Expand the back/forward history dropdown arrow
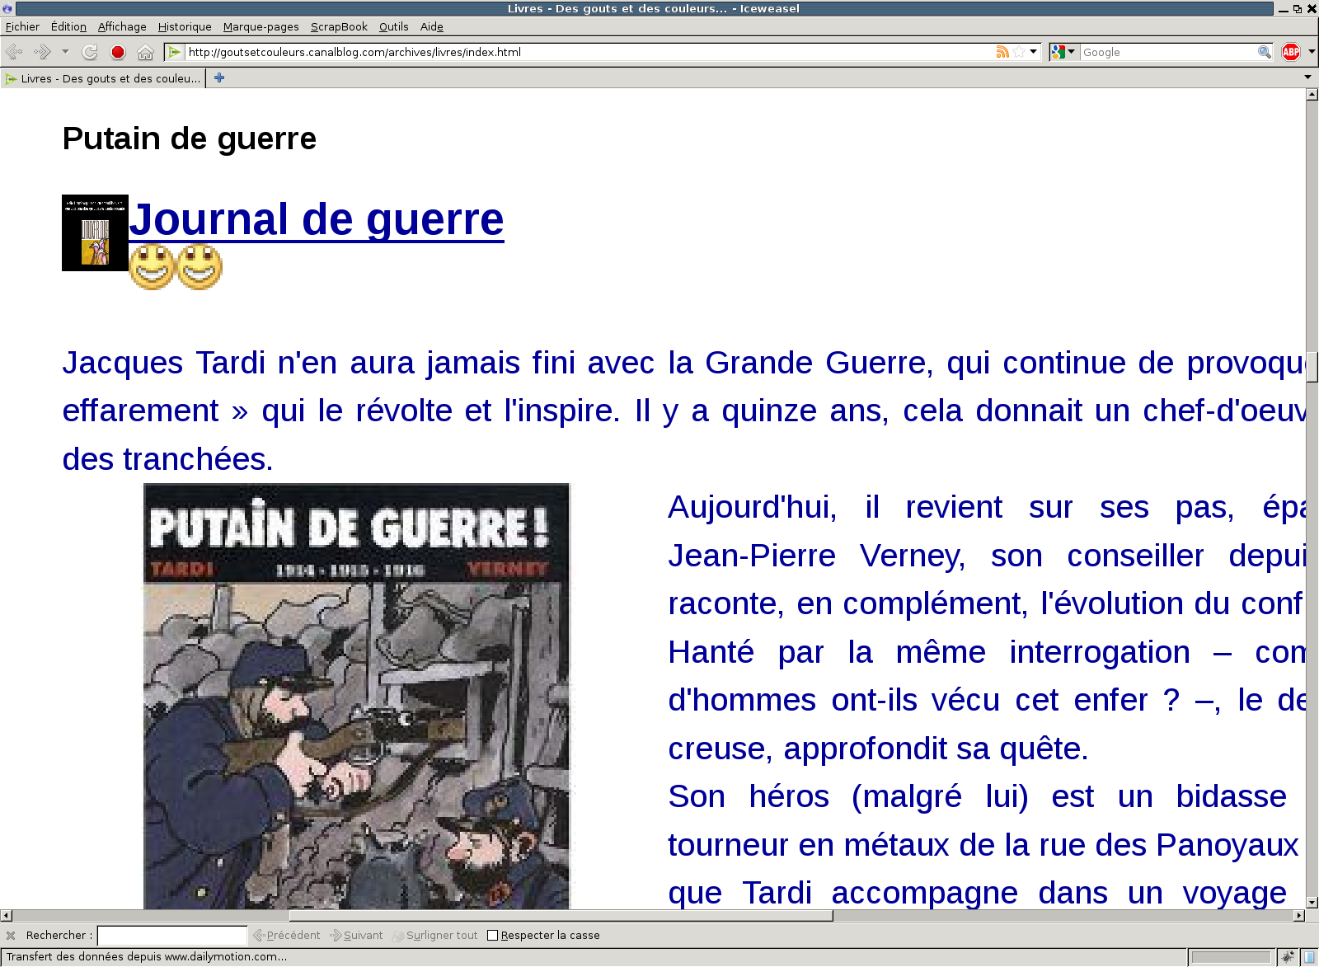This screenshot has height=967, width=1319. point(65,52)
